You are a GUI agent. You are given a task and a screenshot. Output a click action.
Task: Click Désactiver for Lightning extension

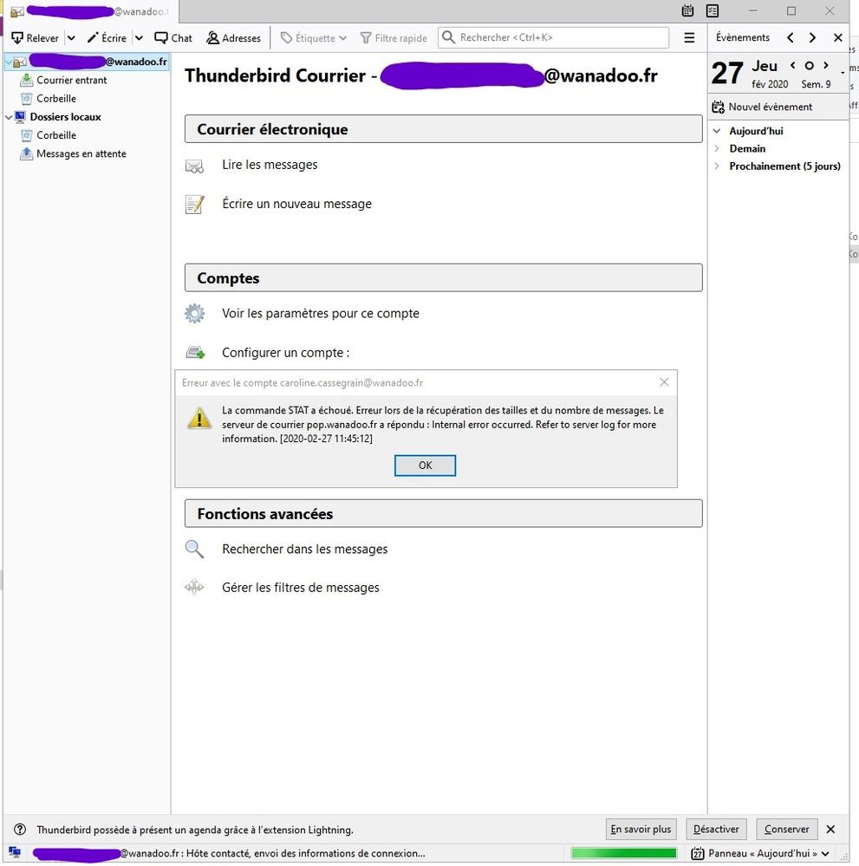(716, 829)
